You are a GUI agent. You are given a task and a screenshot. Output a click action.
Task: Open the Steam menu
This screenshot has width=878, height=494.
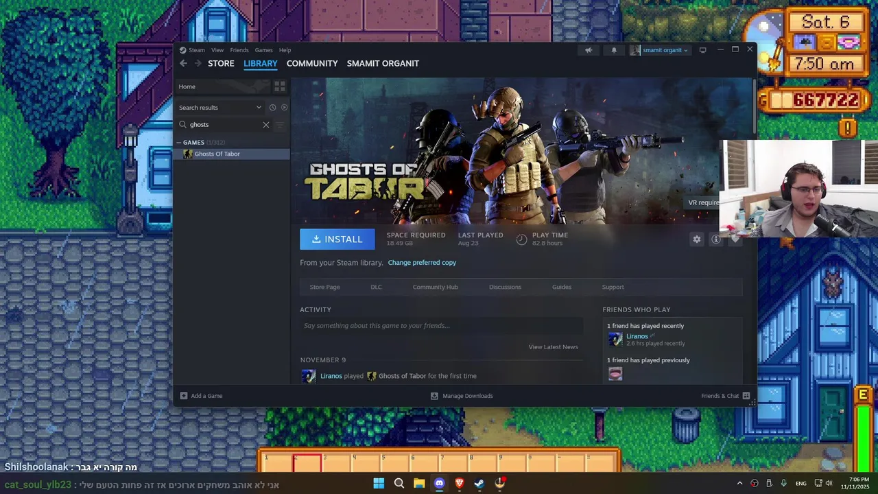[x=197, y=50]
